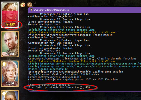Click the 'Loading game session' console line

tap(76, 72)
